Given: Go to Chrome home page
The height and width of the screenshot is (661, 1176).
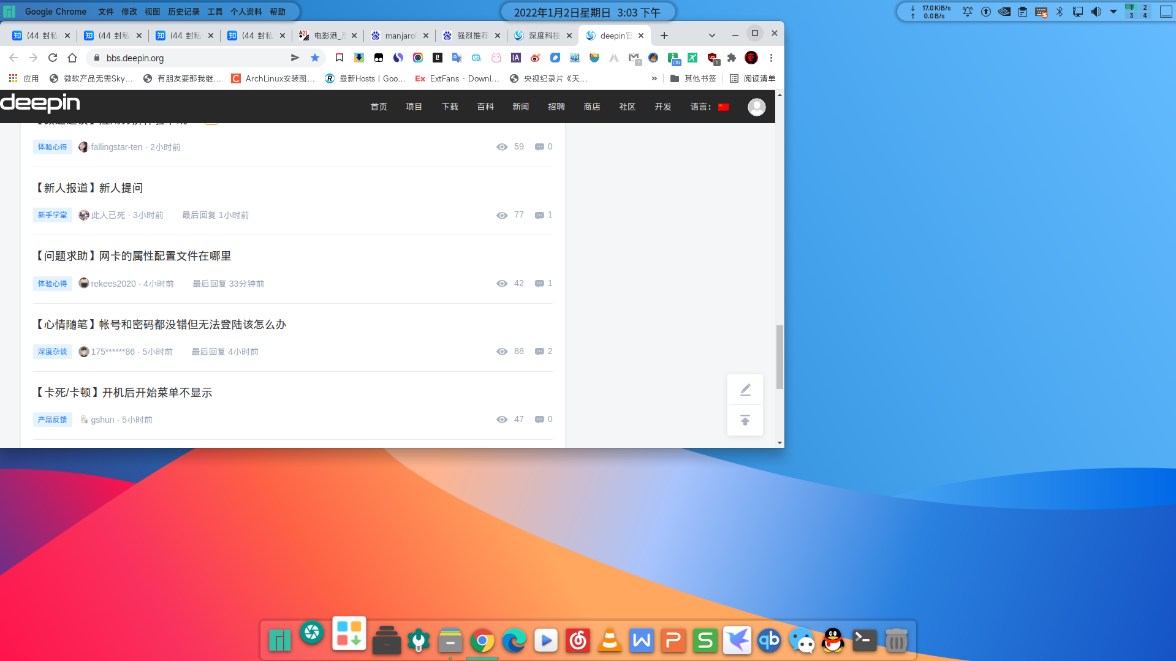Looking at the screenshot, I should coord(72,58).
